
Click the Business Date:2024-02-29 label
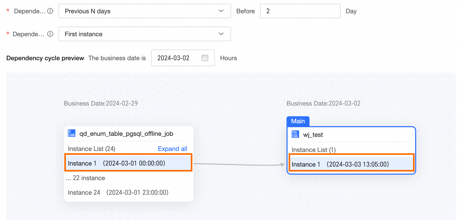tap(101, 103)
